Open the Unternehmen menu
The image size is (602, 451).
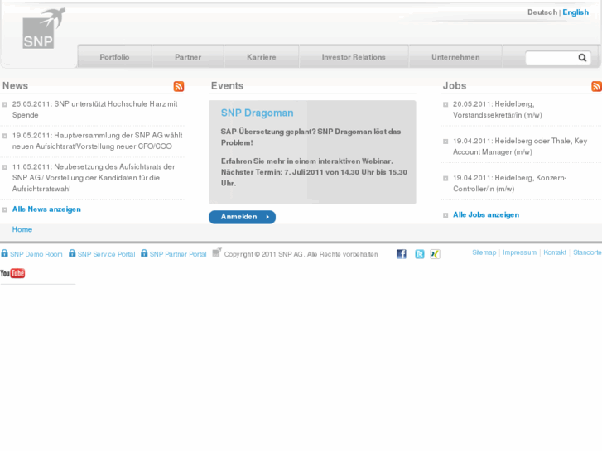point(455,57)
